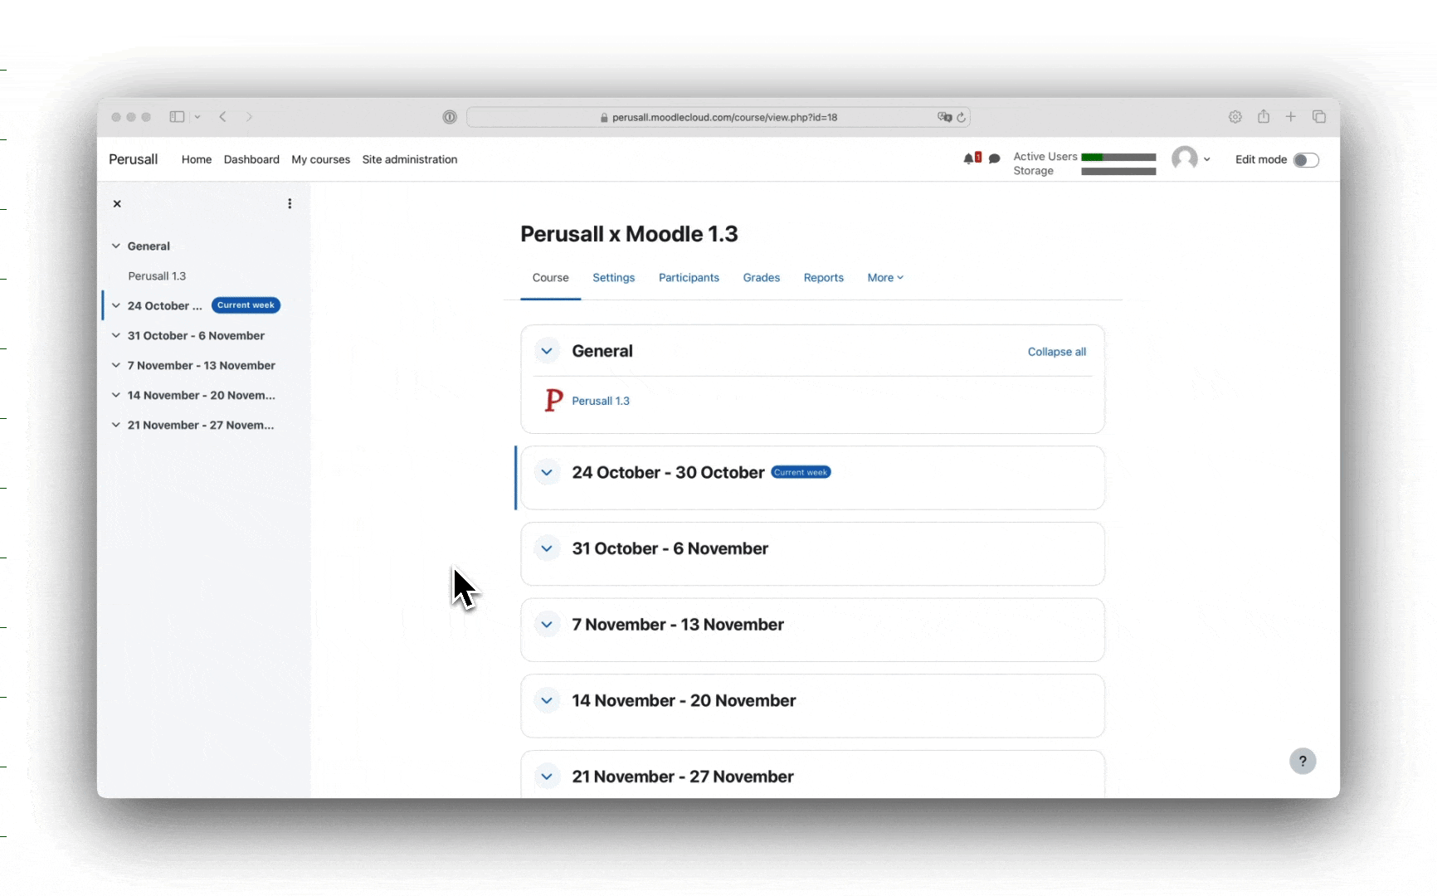Switch to the Participants tab
The image size is (1437, 896).
pyautogui.click(x=689, y=278)
